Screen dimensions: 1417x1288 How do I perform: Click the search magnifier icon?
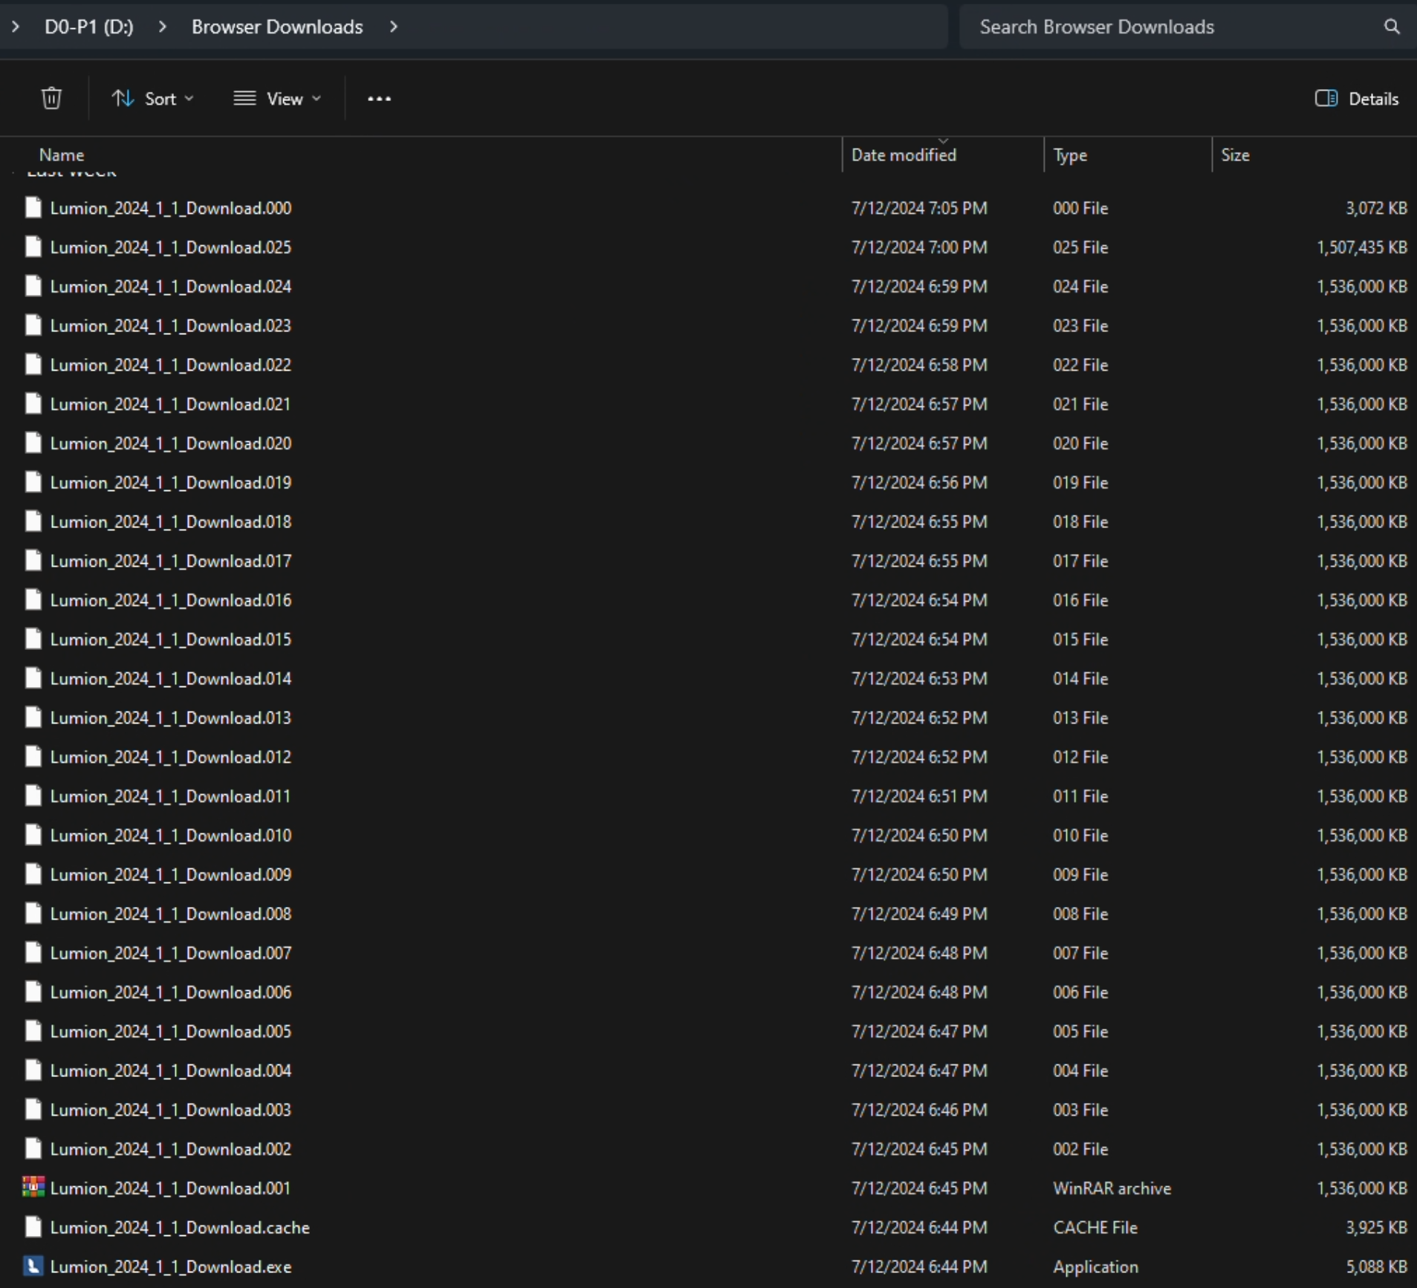pos(1391,27)
